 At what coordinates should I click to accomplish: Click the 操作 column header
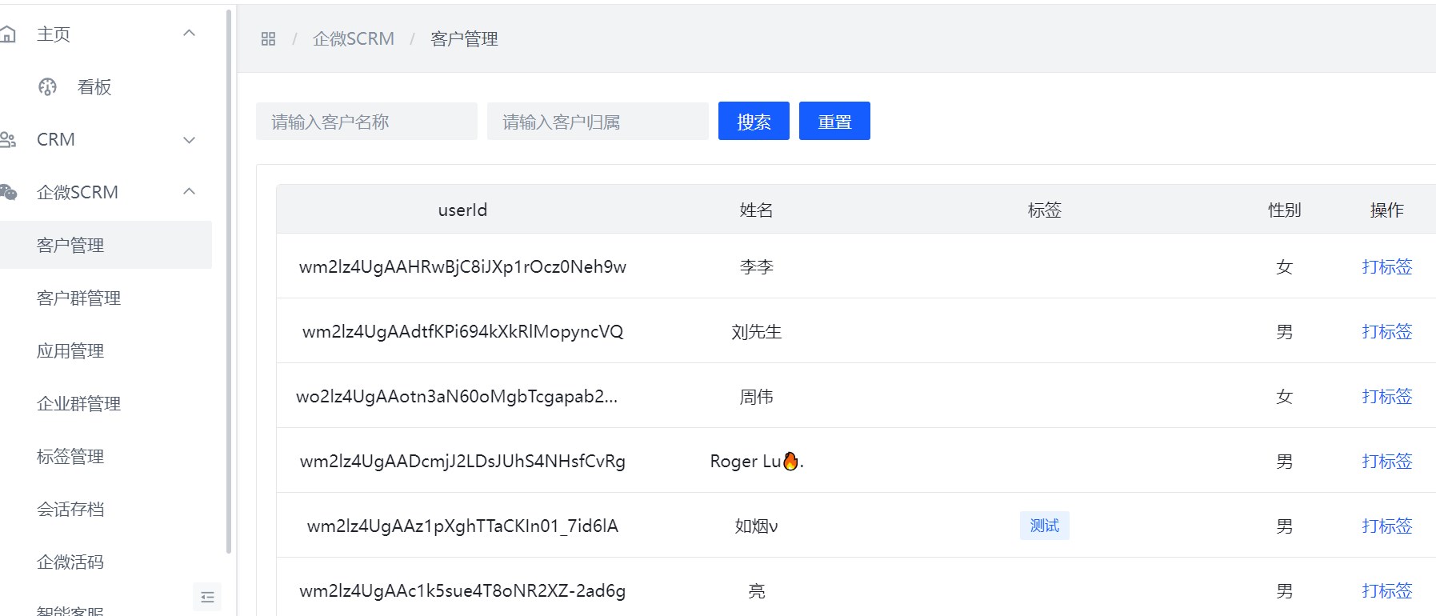tap(1386, 210)
